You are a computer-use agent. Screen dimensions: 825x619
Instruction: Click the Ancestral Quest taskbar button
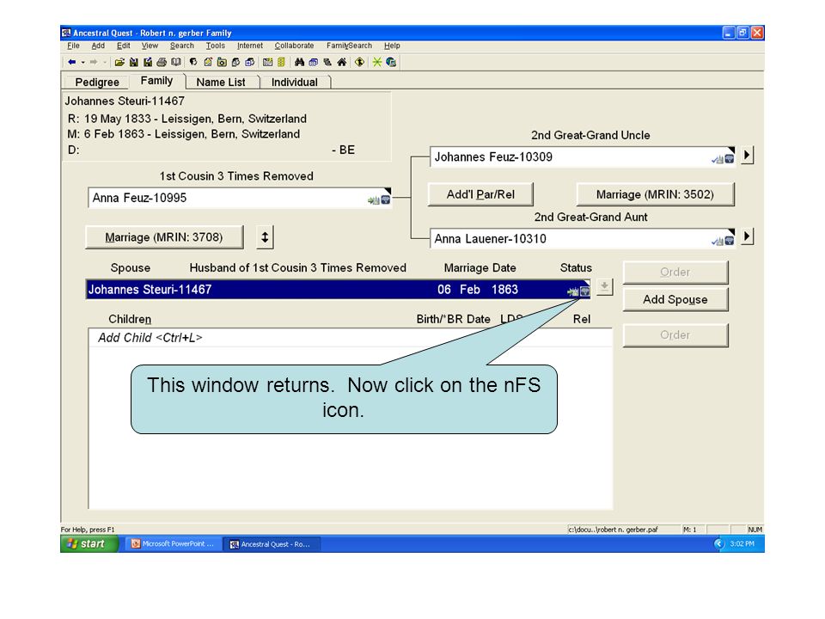pyautogui.click(x=271, y=544)
